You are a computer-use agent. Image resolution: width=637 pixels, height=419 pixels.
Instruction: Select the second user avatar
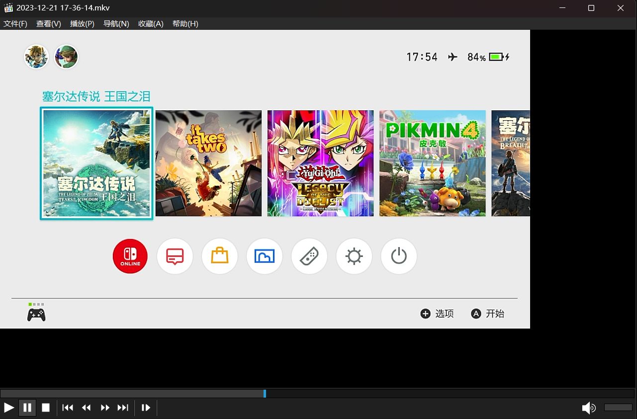(66, 57)
